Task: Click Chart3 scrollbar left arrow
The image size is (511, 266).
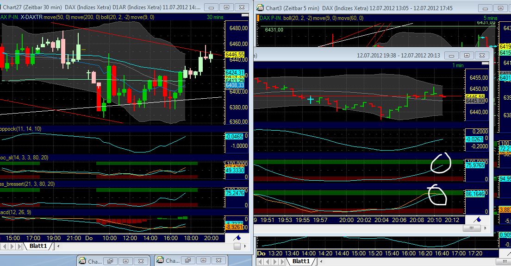Action: coord(321,261)
